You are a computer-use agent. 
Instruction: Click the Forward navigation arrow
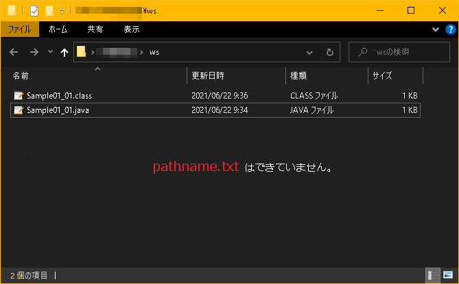pos(34,52)
